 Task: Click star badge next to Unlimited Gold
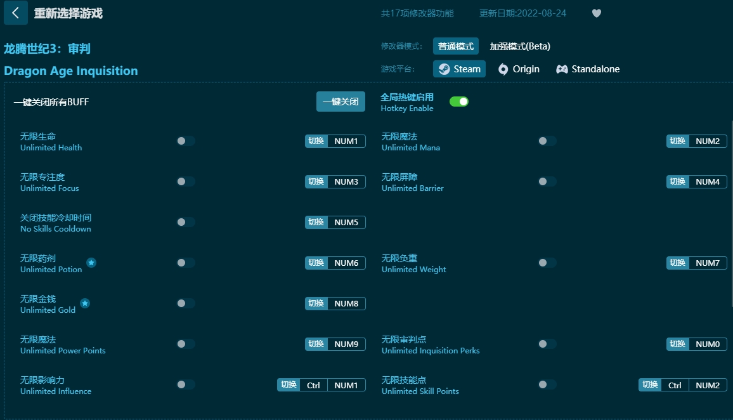click(85, 303)
